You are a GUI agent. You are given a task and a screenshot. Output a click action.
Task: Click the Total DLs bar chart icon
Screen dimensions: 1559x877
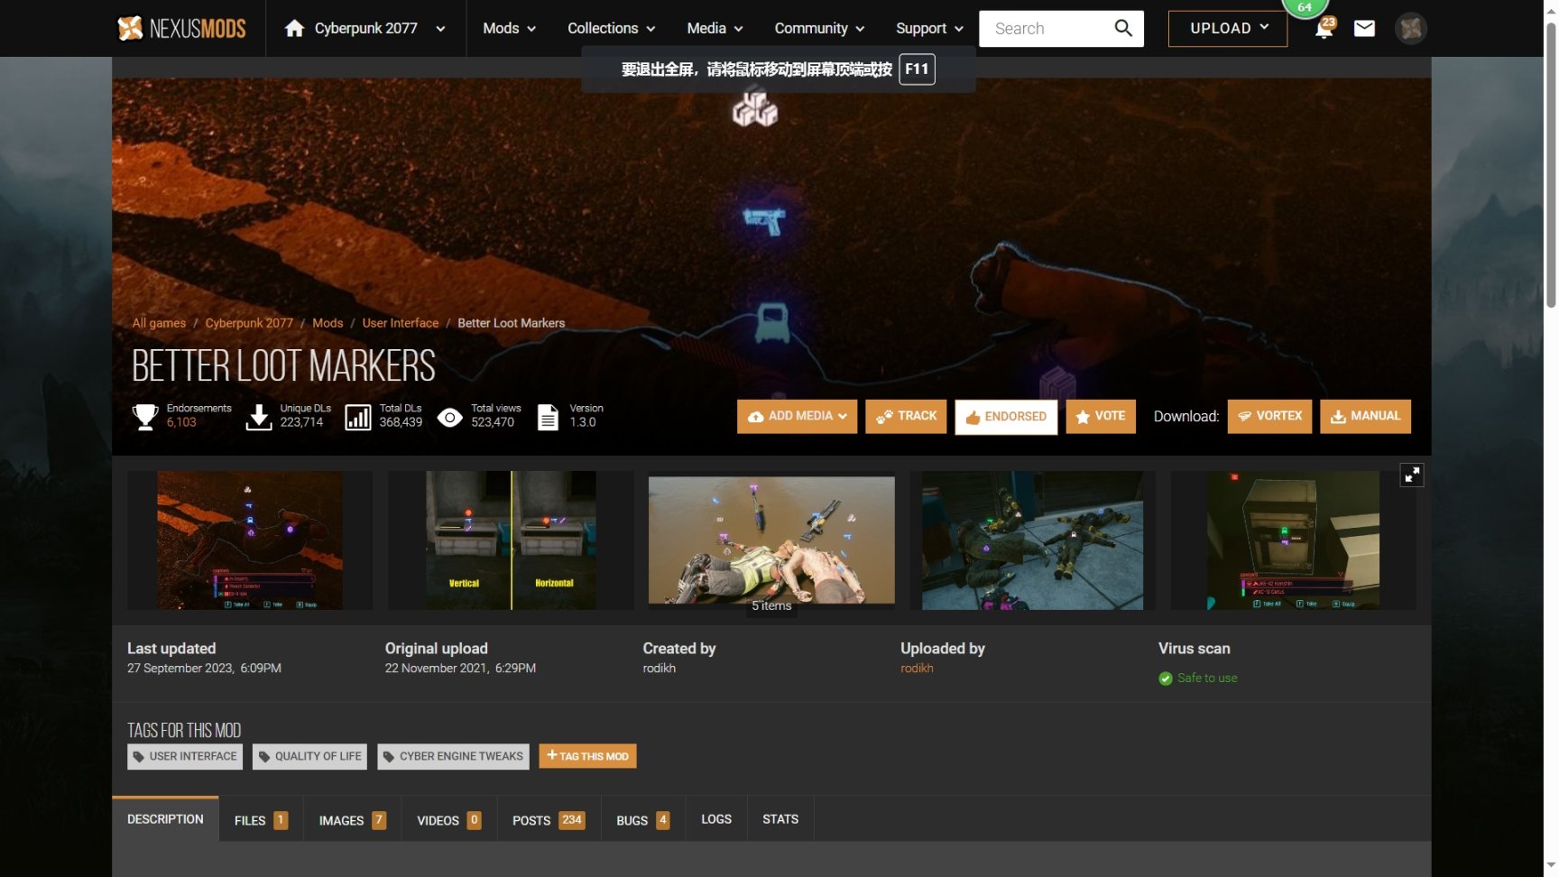coord(358,417)
